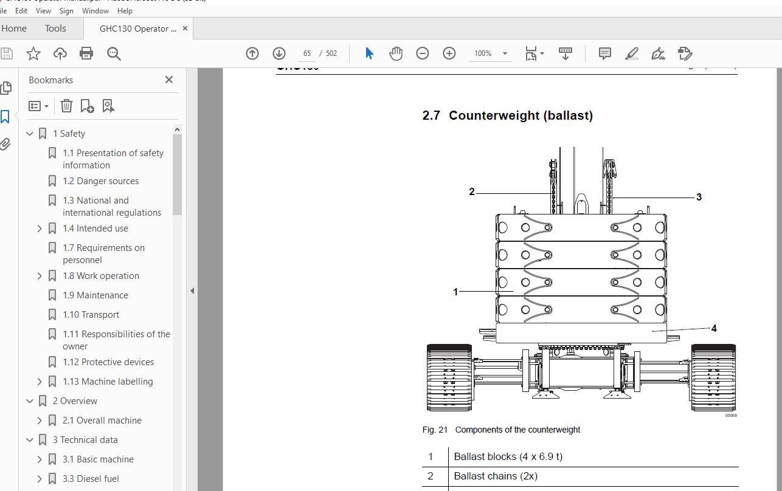
Task: Close the GHC130 Operator document tab
Action: click(185, 29)
